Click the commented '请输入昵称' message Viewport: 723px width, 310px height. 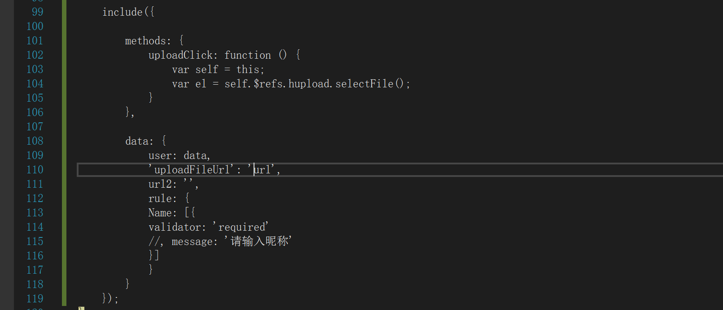point(259,241)
